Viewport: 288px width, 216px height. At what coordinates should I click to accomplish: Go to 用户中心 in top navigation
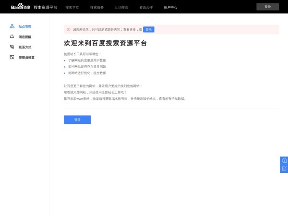pyautogui.click(x=170, y=8)
